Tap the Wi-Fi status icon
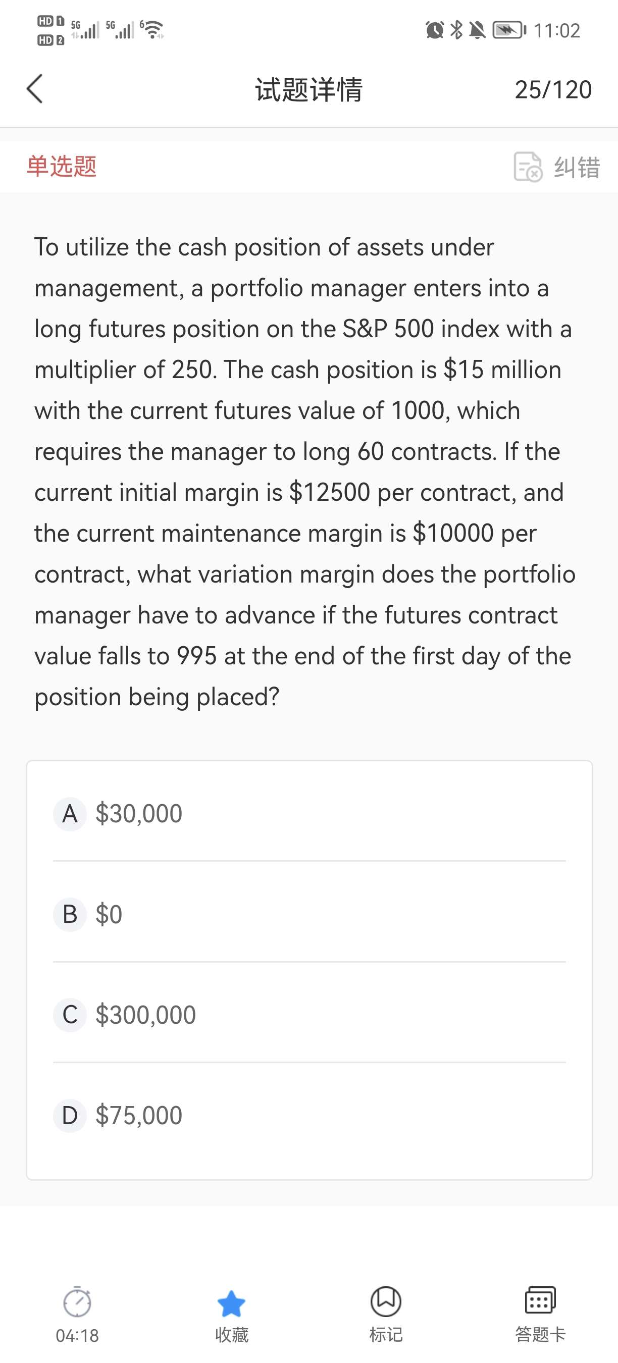Image resolution: width=618 pixels, height=1363 pixels. click(x=153, y=29)
